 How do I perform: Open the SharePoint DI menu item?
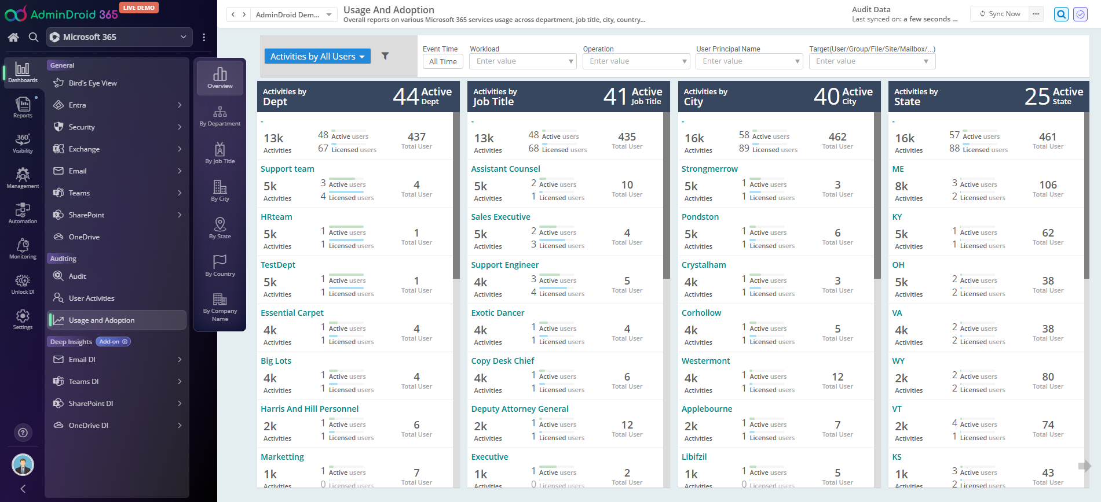click(x=117, y=404)
